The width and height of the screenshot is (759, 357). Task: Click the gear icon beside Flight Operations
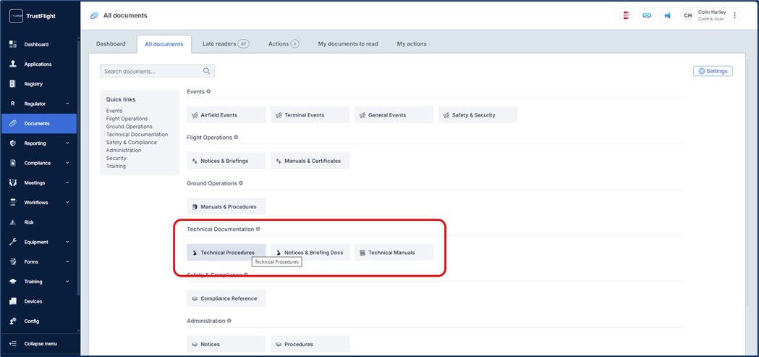(236, 138)
